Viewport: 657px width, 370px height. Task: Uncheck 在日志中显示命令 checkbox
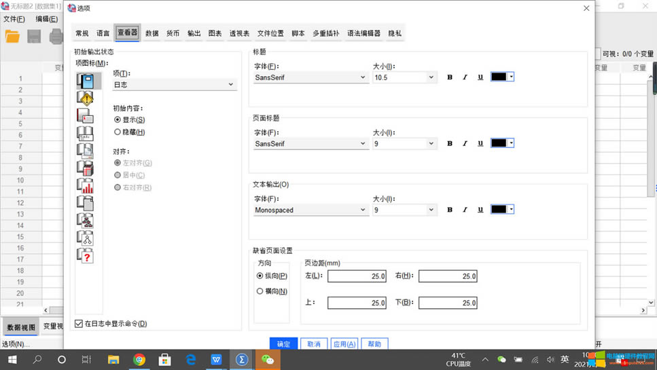(79, 324)
